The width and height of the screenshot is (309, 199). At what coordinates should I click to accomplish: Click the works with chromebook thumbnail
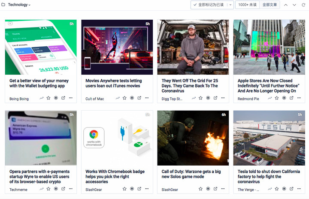(117, 138)
